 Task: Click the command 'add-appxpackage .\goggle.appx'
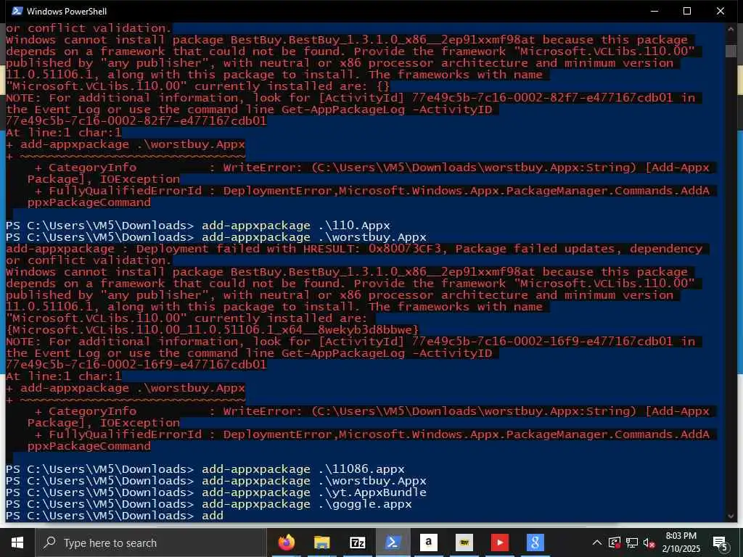[x=307, y=504]
